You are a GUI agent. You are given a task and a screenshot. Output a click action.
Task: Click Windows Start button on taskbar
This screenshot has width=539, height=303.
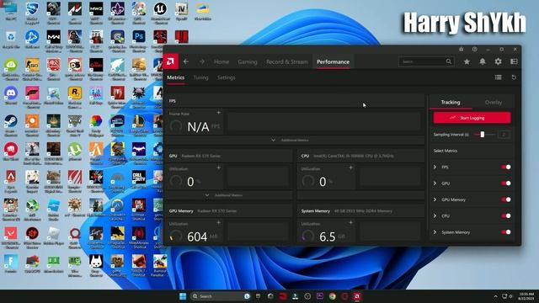[x=183, y=296]
